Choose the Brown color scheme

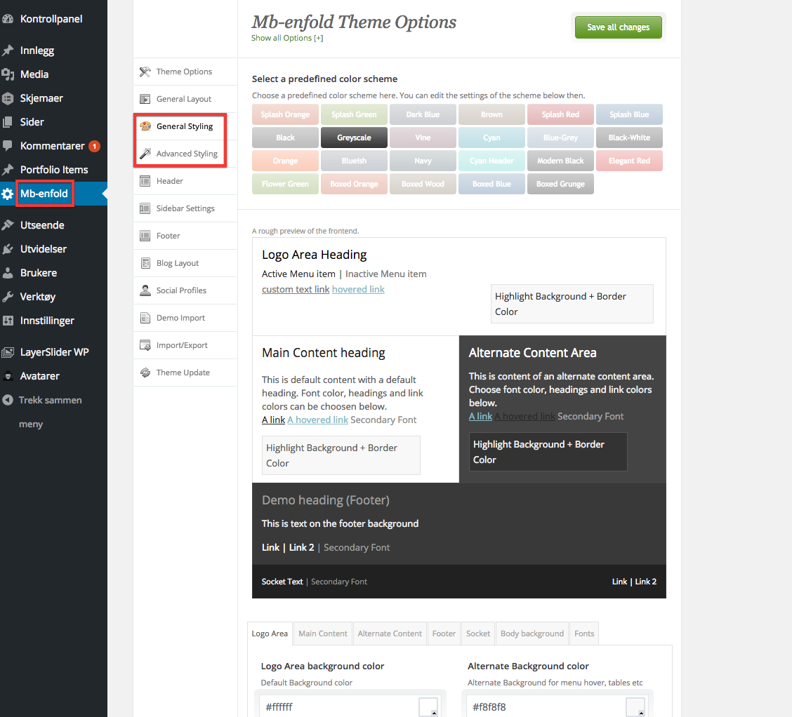[491, 114]
